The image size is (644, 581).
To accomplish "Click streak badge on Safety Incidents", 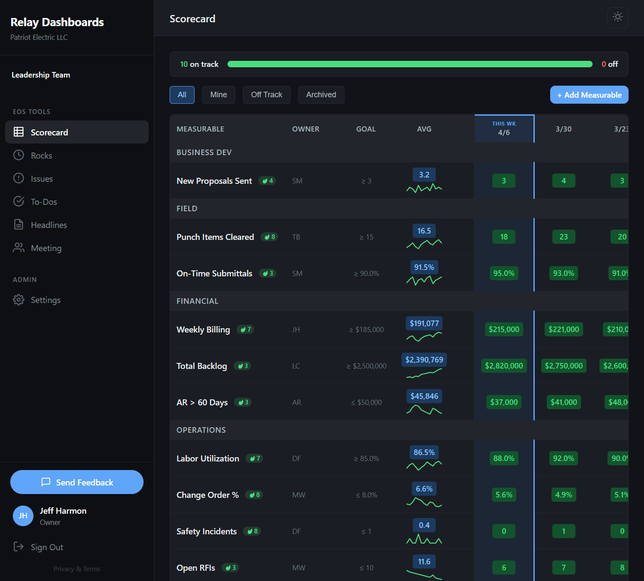I will [x=252, y=531].
